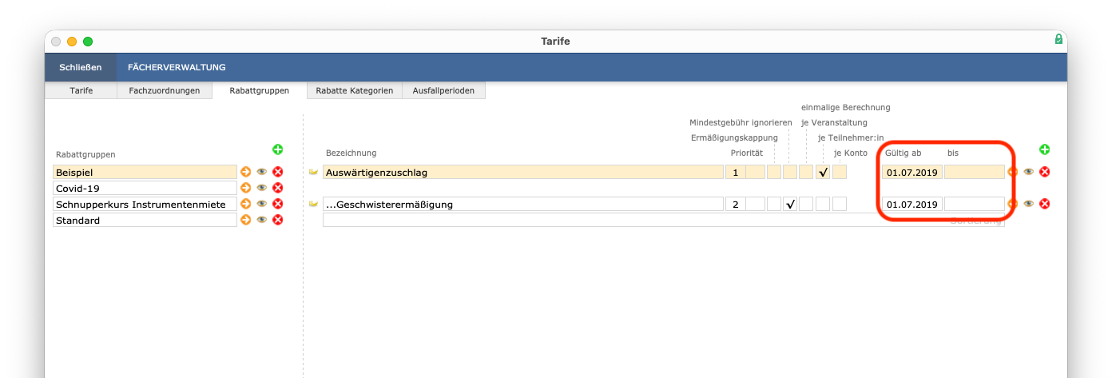The width and height of the screenshot is (1112, 378).
Task: Switch to the Fachzuordnungen tab
Action: pos(165,90)
